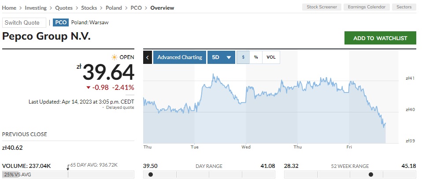The width and height of the screenshot is (422, 182).
Task: Switch chart to percent view
Action: tap(256, 57)
